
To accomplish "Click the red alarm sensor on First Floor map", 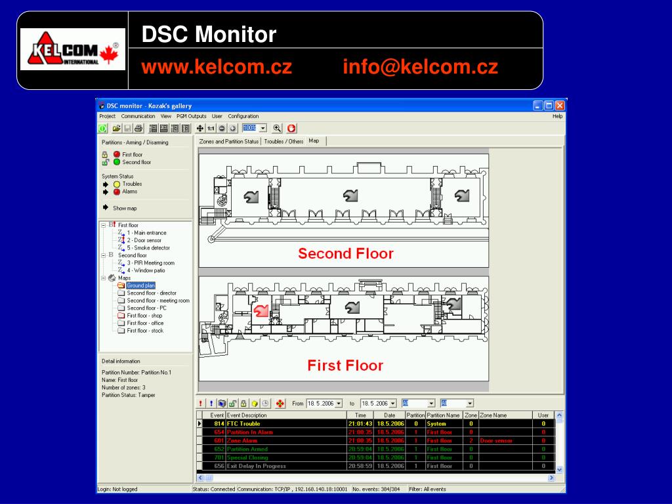I will click(261, 310).
